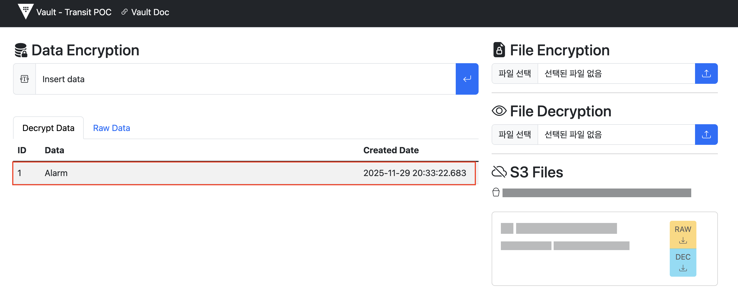Image resolution: width=738 pixels, height=300 pixels.
Task: Open the Vault Doc link
Action: tap(150, 12)
